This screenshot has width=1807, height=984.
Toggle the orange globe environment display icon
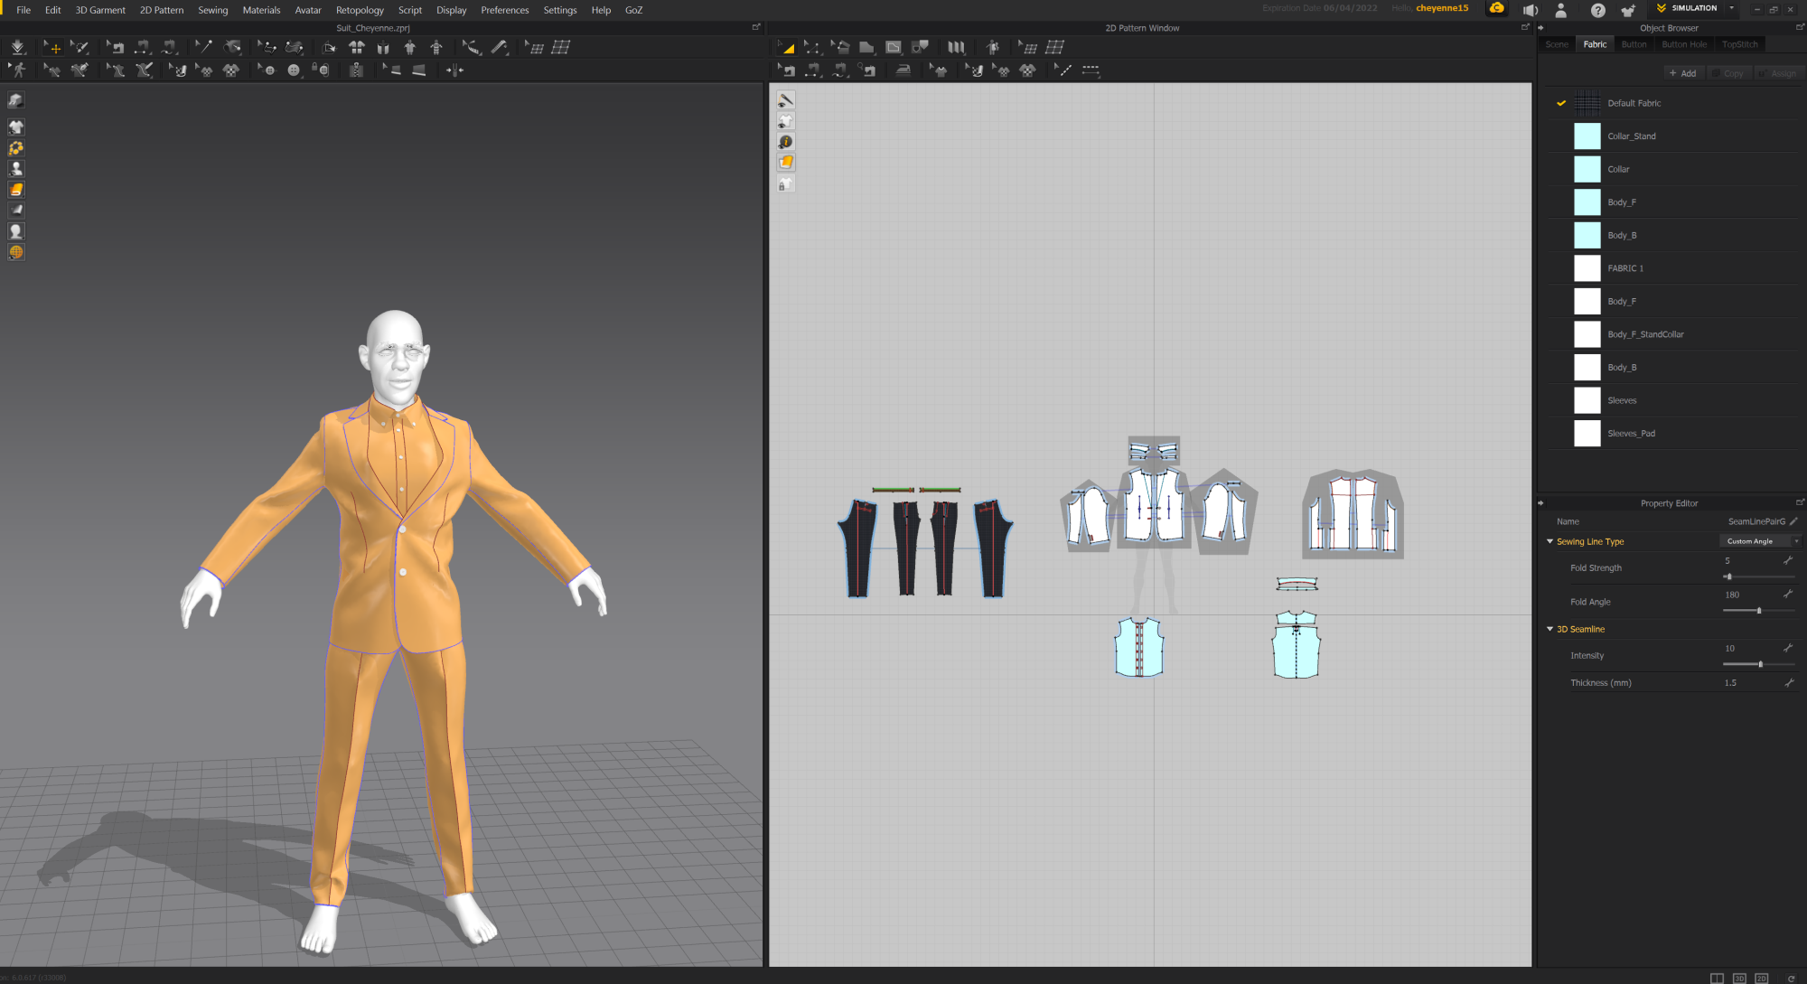[16, 252]
